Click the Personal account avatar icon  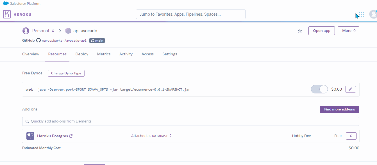(26, 31)
